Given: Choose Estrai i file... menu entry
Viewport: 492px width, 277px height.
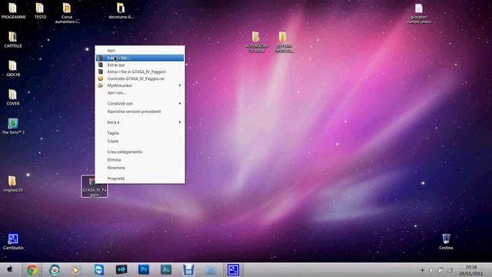Looking at the screenshot, I should (x=140, y=58).
